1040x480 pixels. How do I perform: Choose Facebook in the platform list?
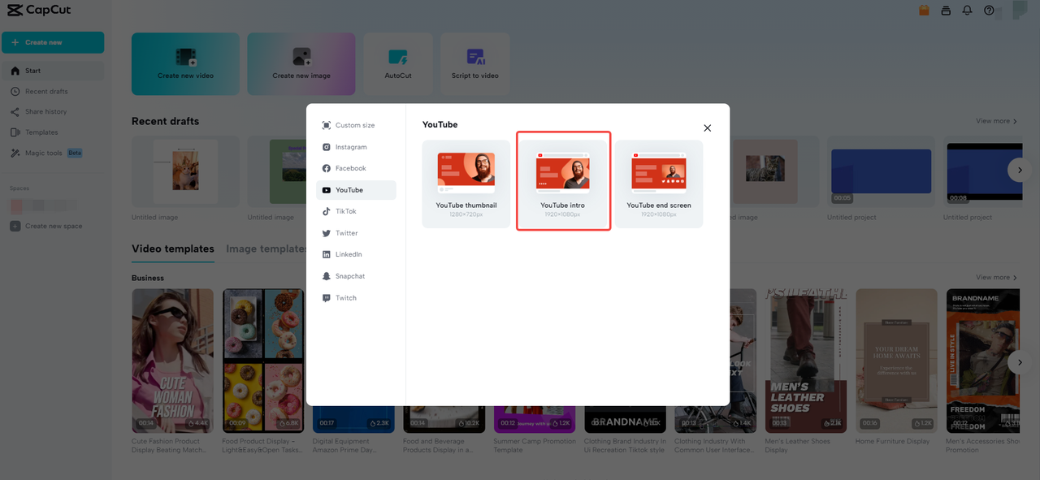356,168
